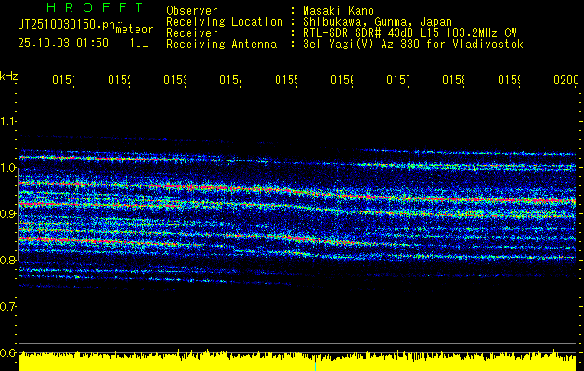Click the 0.9 kHz frequency axis label
The image size is (584, 371).
tap(7, 214)
